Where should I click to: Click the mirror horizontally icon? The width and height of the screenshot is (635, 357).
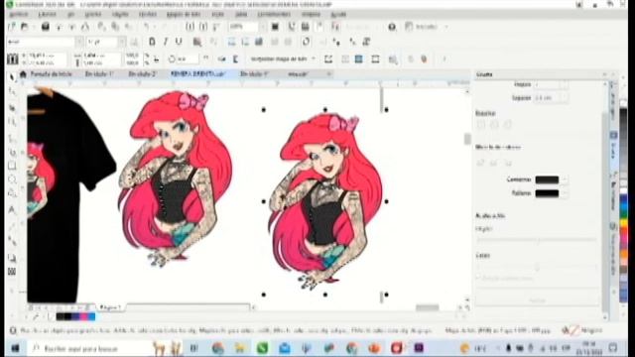(x=221, y=59)
